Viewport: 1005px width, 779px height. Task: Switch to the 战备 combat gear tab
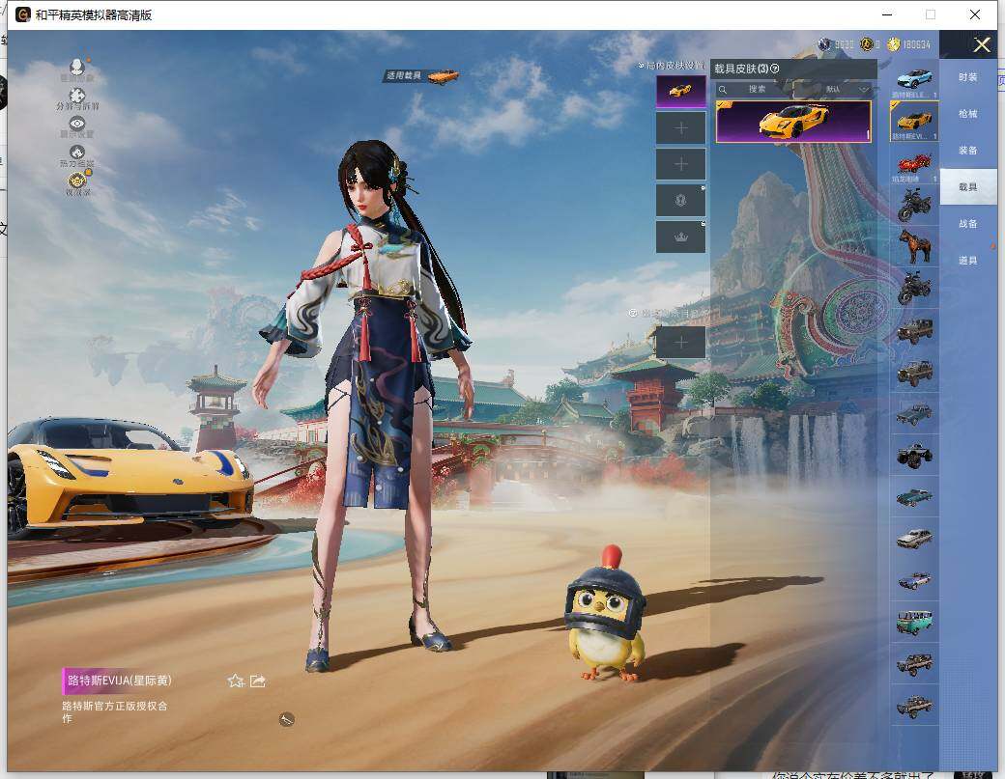[x=968, y=224]
